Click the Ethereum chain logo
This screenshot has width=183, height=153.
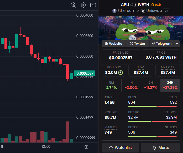tap(114, 11)
